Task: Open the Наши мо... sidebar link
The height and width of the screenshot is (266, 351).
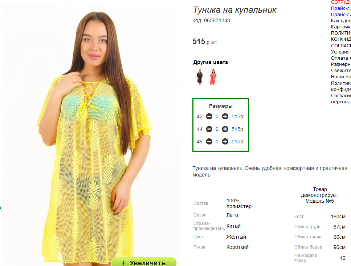Action: pyautogui.click(x=341, y=76)
